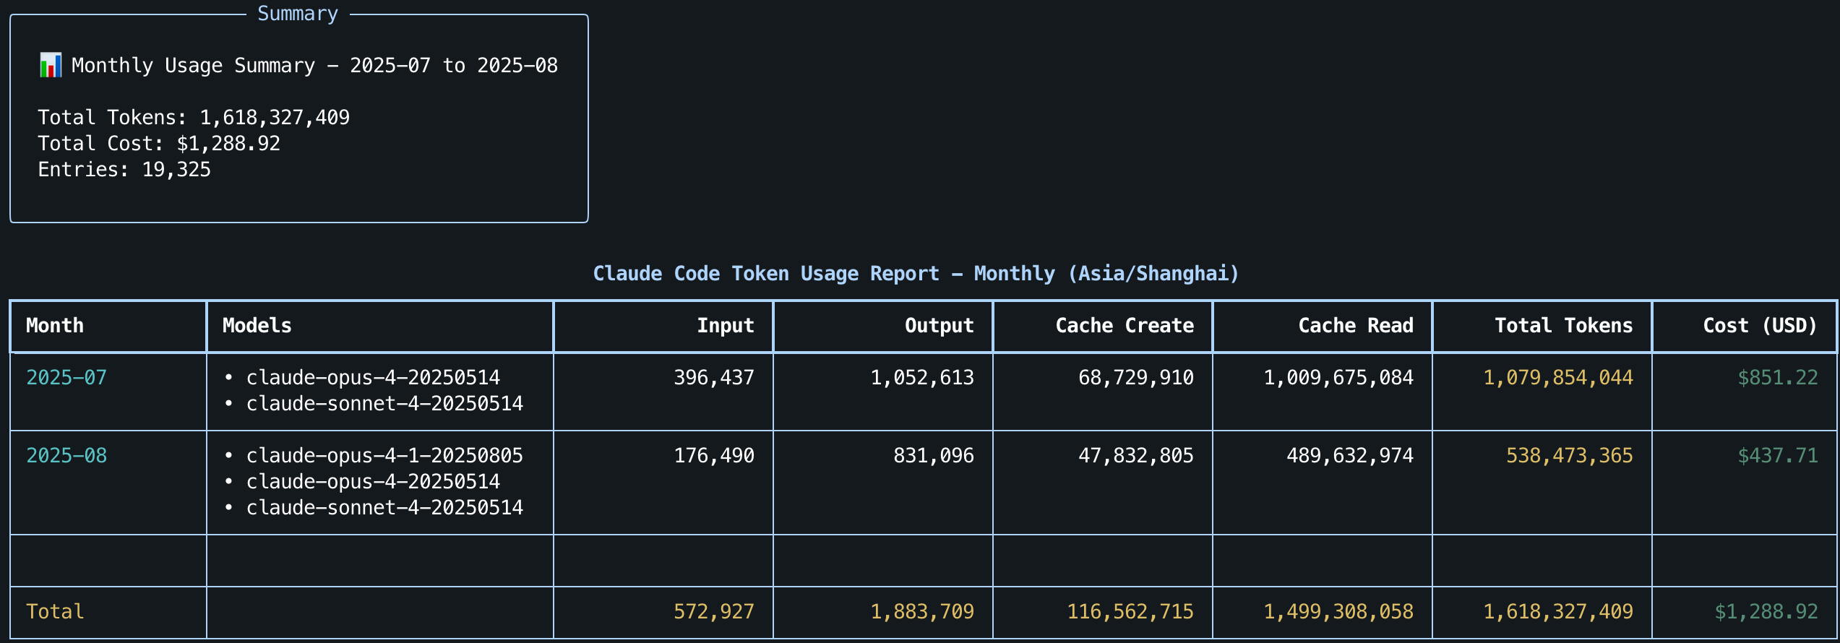
Task: Select the Month column header
Action: click(x=55, y=326)
